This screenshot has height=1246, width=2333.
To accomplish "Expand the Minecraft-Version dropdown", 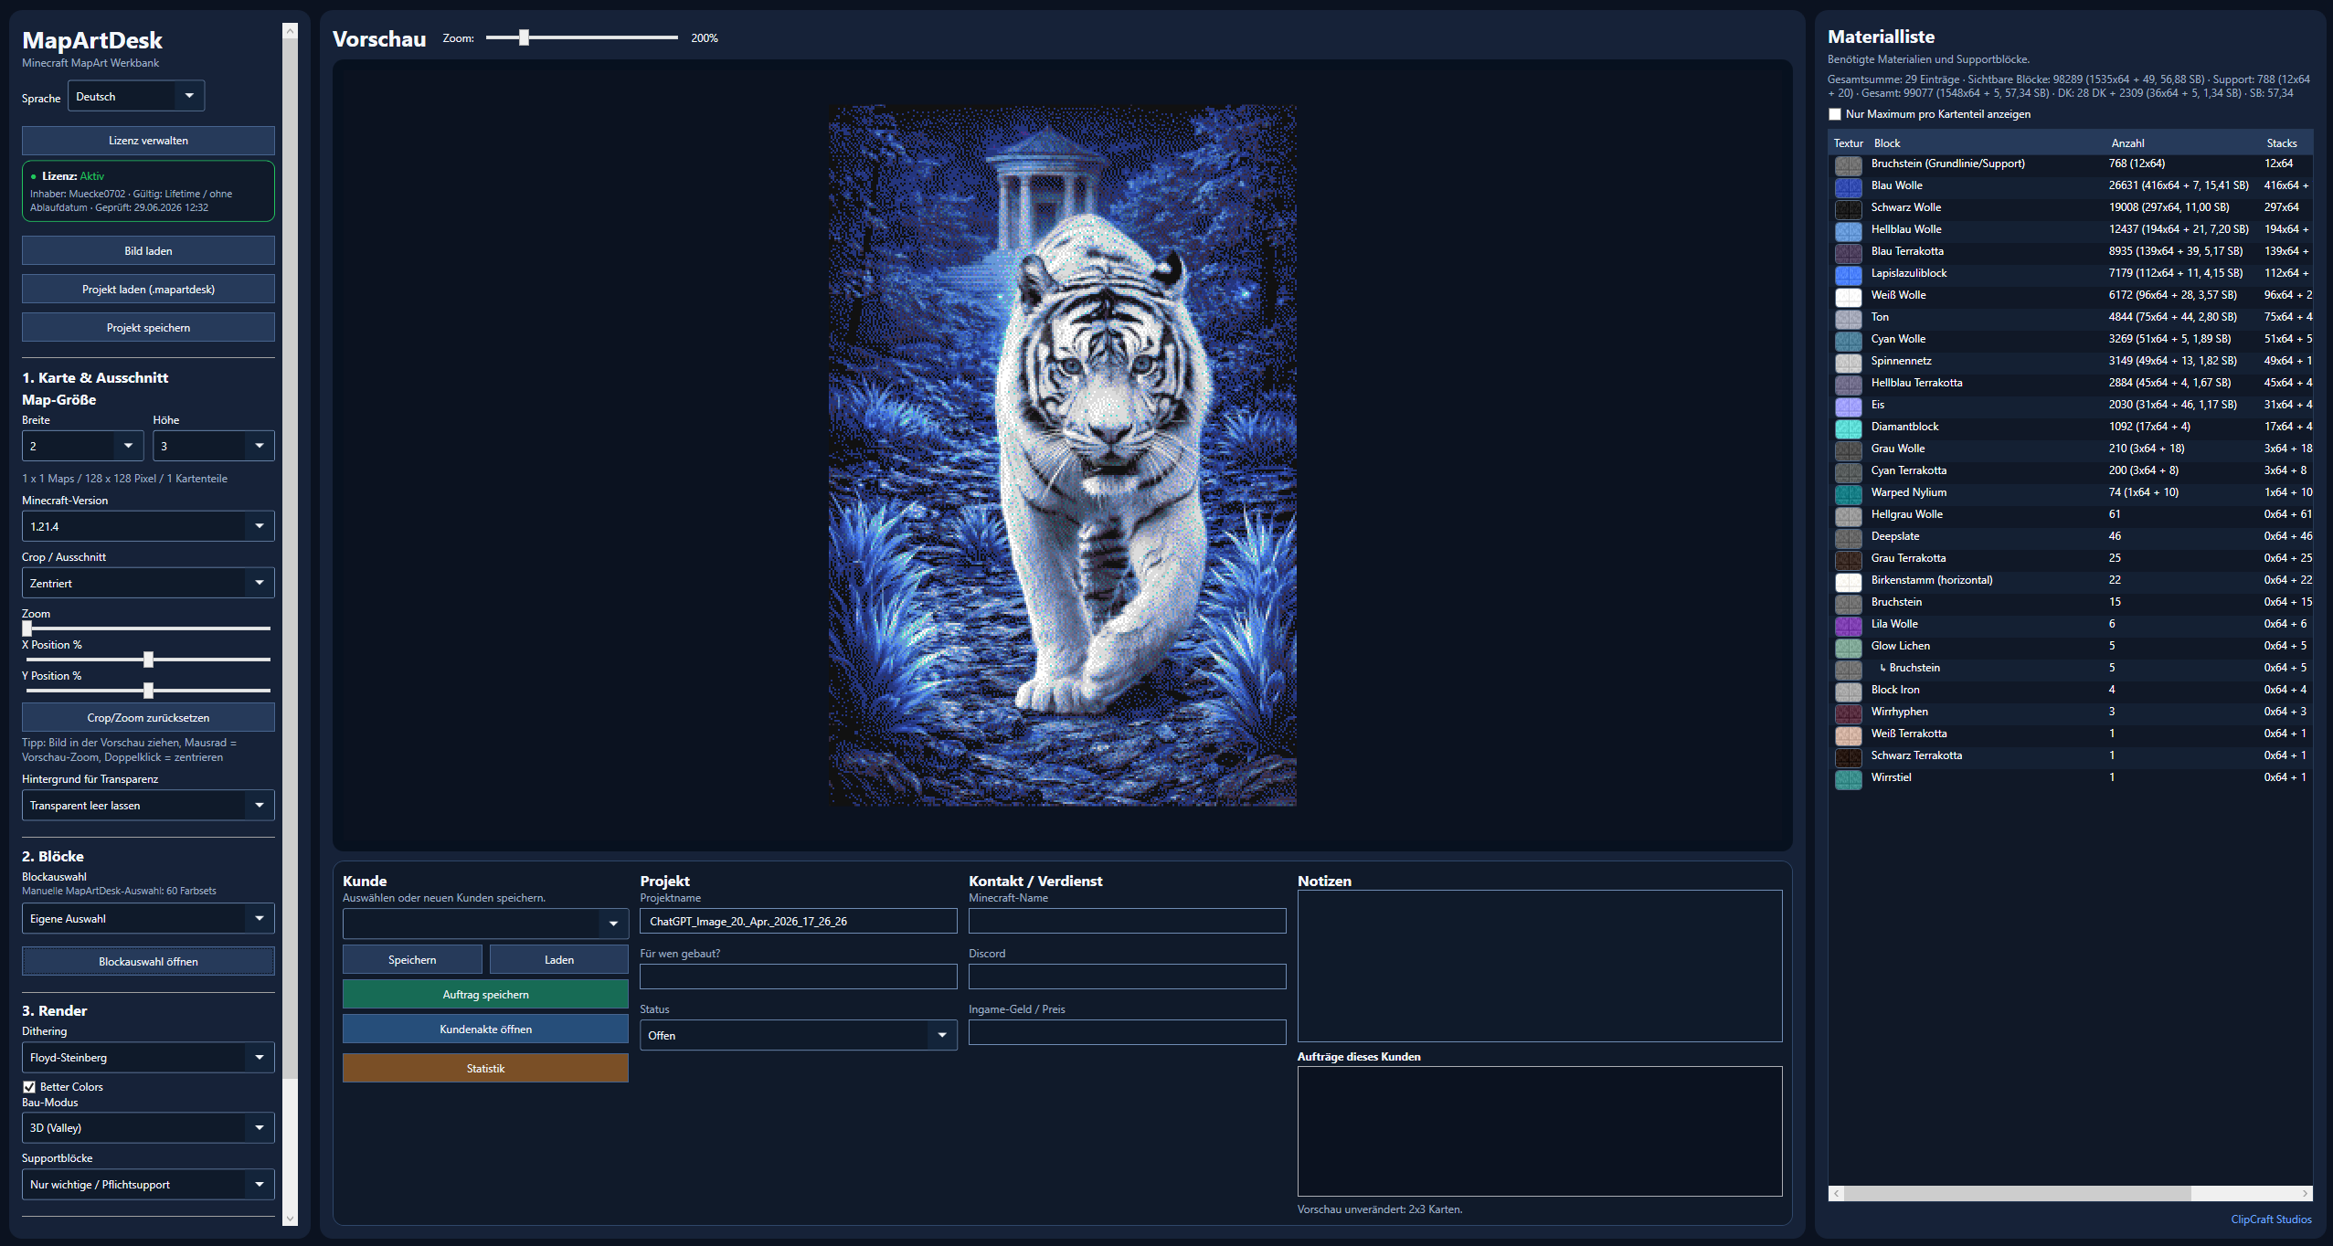I will pyautogui.click(x=148, y=526).
